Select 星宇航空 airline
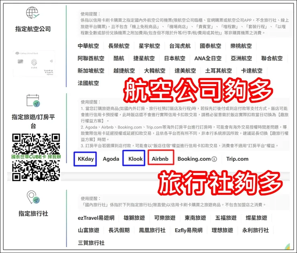Screen dimensions: 297x253 [149, 46]
